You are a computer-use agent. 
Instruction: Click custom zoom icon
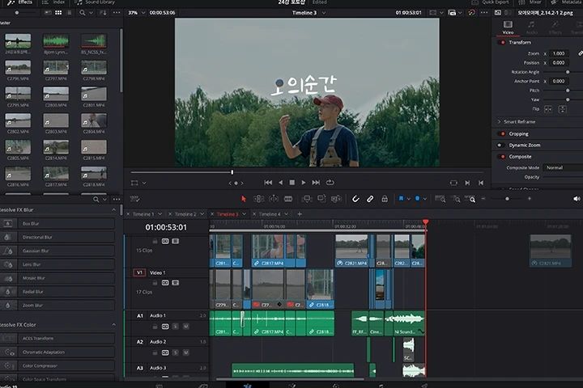click(x=470, y=199)
